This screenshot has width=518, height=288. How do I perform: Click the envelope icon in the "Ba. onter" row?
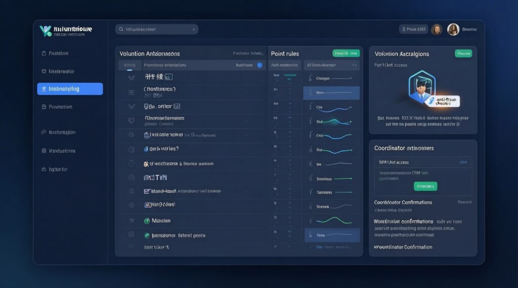coord(177,106)
